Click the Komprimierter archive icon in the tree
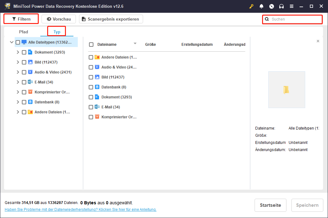Screen dimensions: 328x218 30,92
